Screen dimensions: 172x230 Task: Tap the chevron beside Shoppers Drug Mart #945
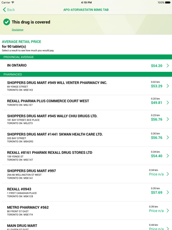tap(168, 119)
